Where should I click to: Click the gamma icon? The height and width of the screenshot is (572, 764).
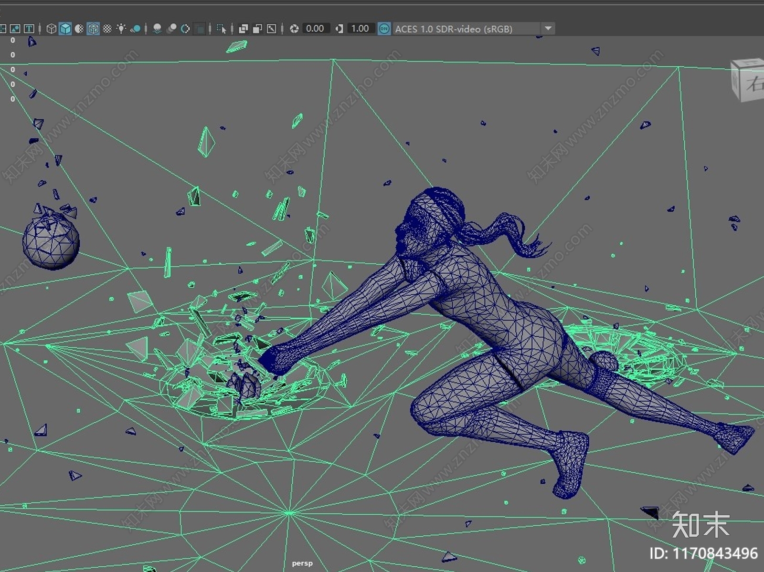point(339,29)
